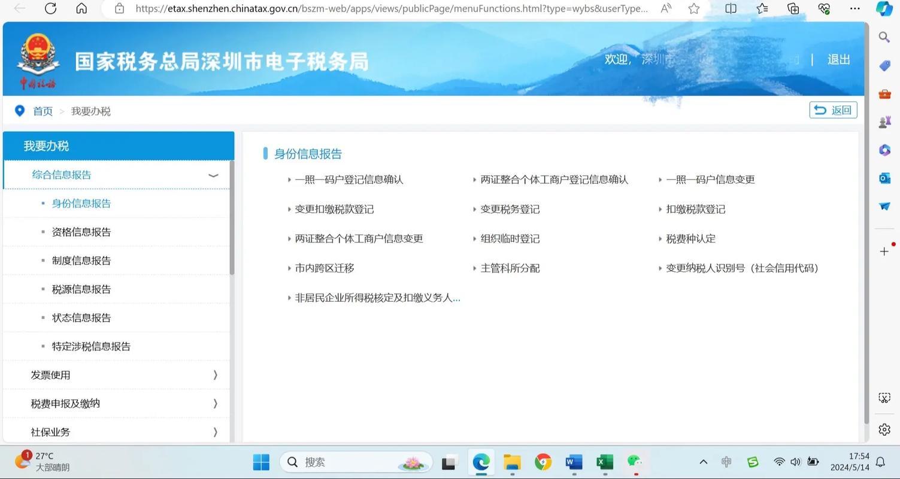Refresh the page with the reload icon

(51, 8)
